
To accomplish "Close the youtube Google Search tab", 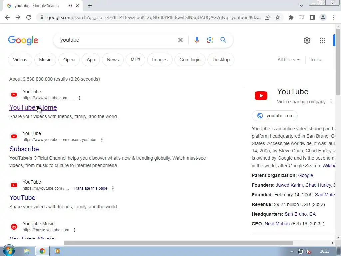I will pyautogui.click(x=77, y=6).
